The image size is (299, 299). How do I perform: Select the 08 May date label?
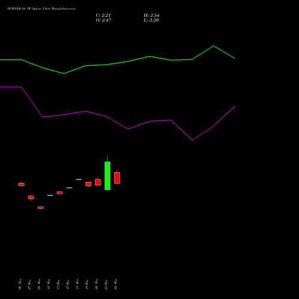[x=39, y=284]
